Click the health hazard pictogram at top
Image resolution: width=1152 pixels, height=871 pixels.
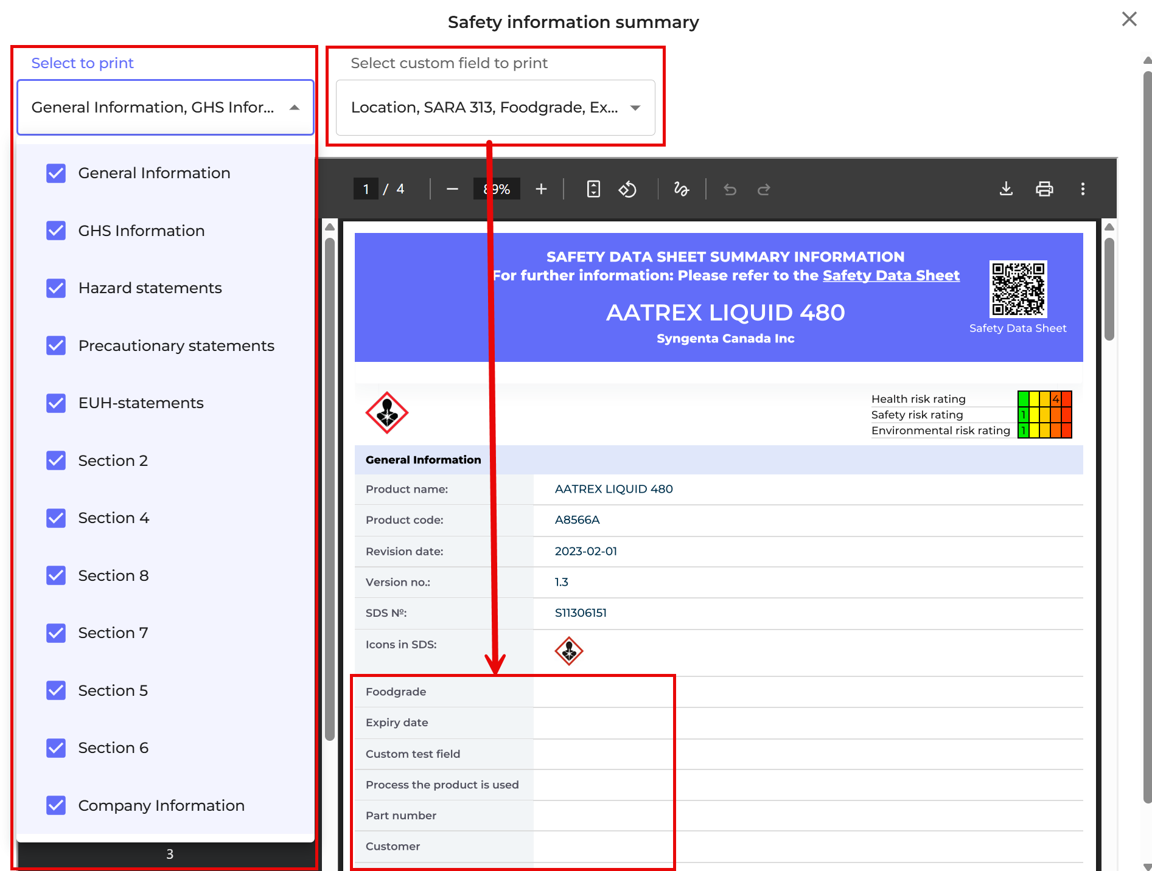pos(387,413)
